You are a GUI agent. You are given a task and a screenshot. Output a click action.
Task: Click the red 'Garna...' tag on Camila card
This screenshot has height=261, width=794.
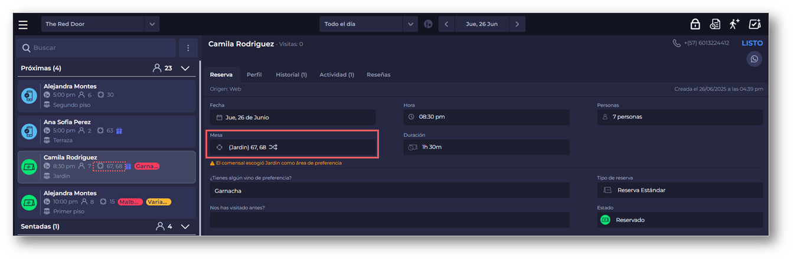tap(146, 166)
